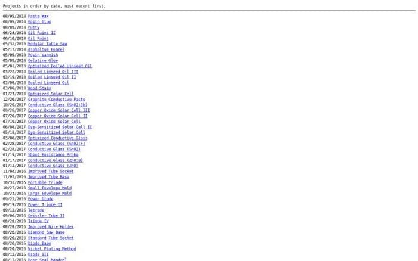
Task: Open the Oil Paint II project
Action: pos(42,33)
